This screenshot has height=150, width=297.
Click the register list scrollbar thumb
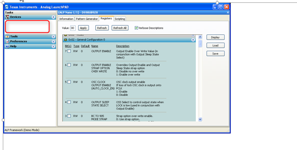pyautogui.click(x=200, y=43)
